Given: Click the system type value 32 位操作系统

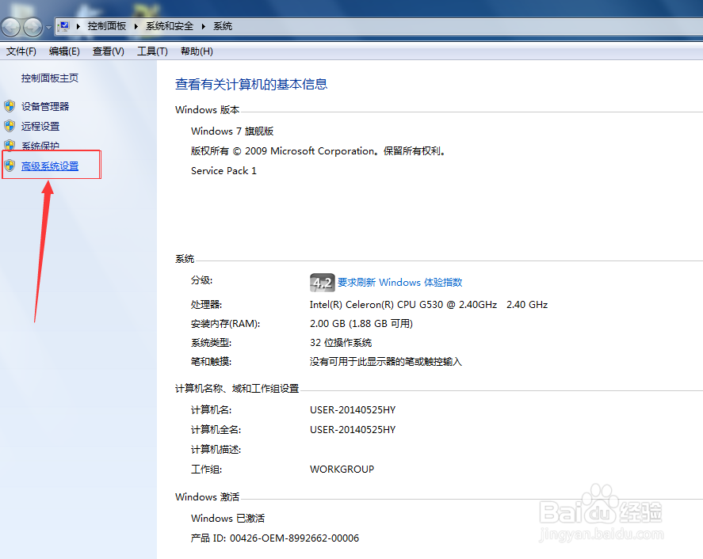Looking at the screenshot, I should pyautogui.click(x=341, y=343).
